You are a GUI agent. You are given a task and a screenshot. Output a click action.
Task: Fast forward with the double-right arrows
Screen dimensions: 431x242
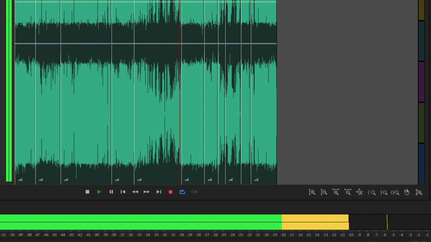[x=146, y=192]
